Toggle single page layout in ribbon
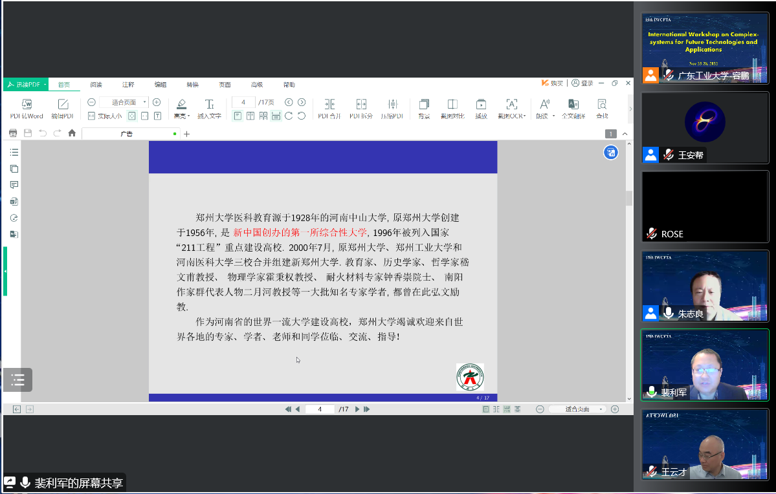This screenshot has height=494, width=776. pyautogui.click(x=238, y=116)
